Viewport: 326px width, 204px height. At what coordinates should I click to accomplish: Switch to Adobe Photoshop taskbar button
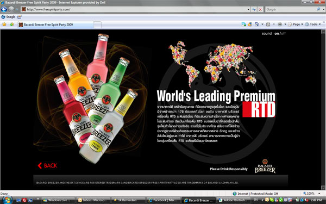pyautogui.click(x=233, y=200)
